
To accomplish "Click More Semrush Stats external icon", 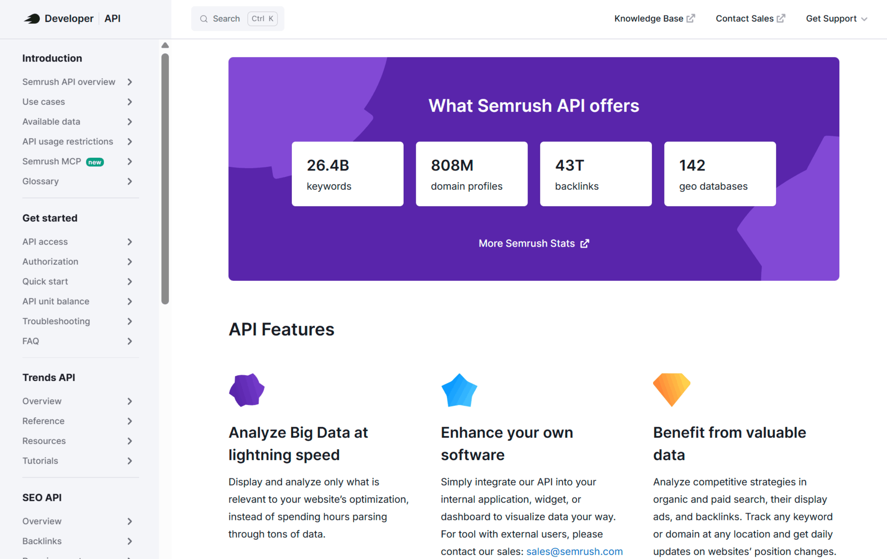I will 585,244.
